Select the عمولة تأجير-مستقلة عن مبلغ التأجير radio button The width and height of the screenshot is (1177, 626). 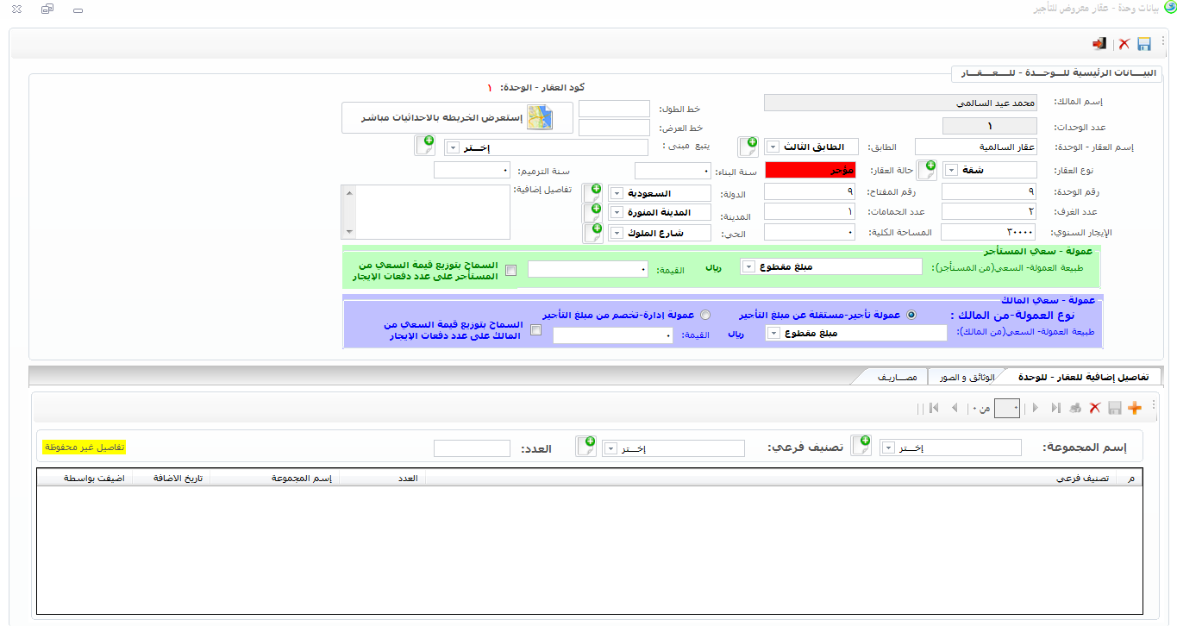tap(911, 316)
